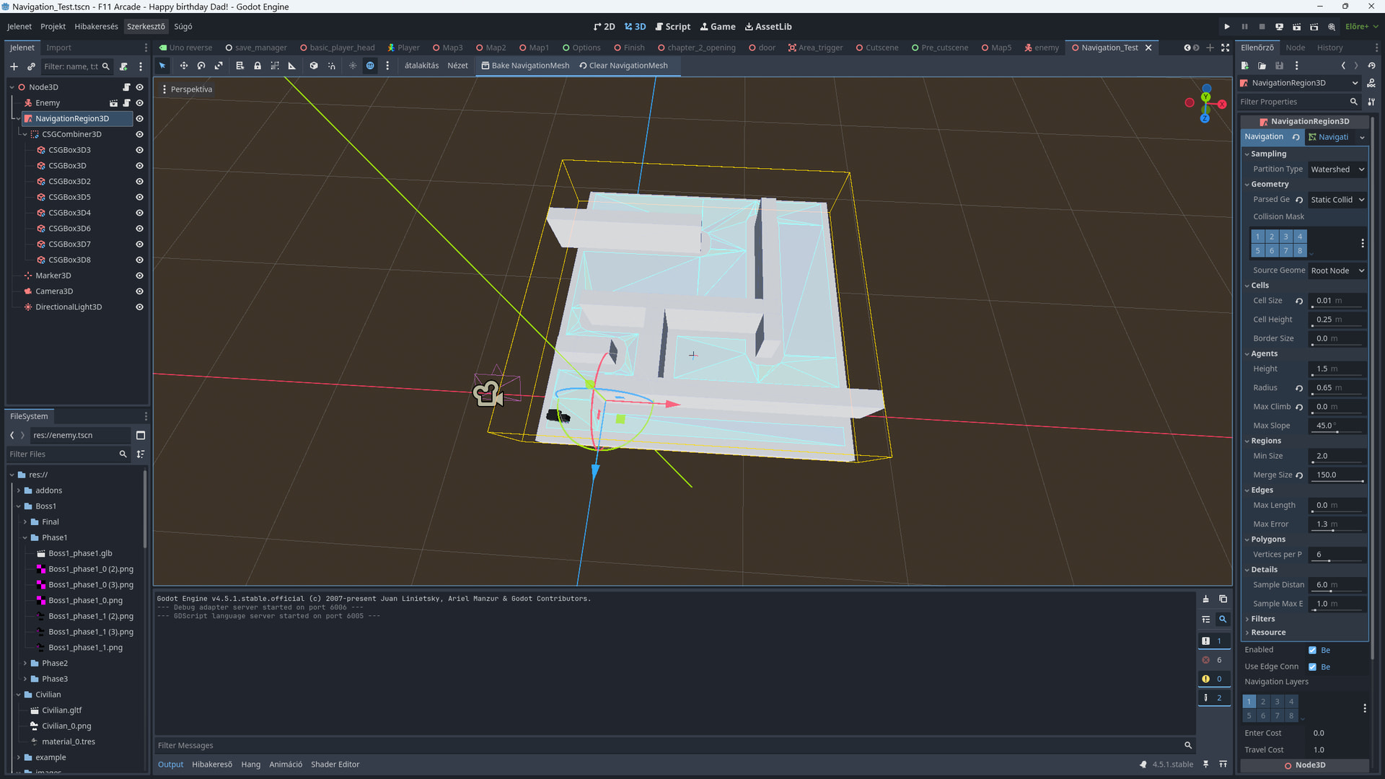
Task: Expand the Phase2 folder
Action: [x=25, y=663]
